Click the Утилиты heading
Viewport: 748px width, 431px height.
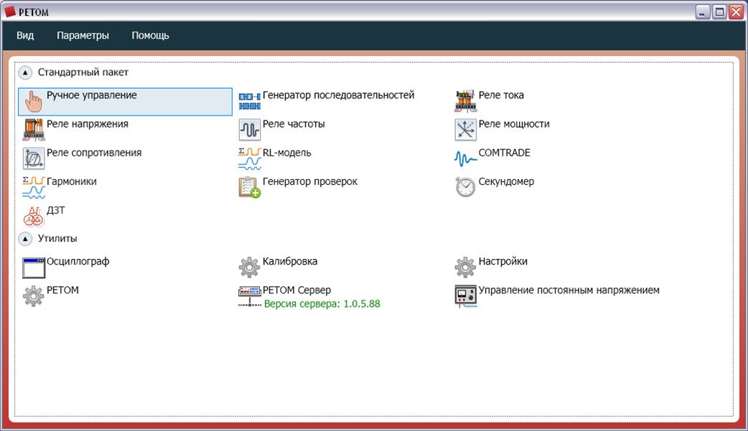57,238
